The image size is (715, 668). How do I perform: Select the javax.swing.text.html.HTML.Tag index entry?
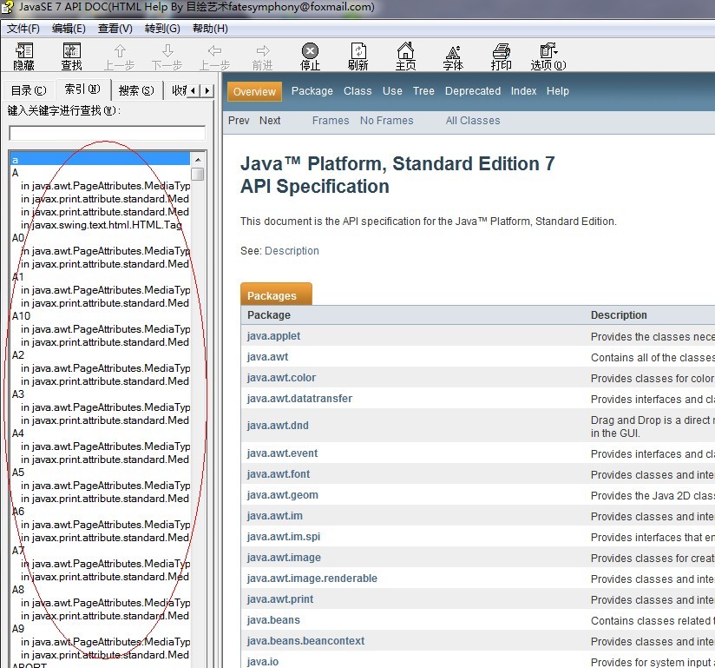click(x=102, y=225)
